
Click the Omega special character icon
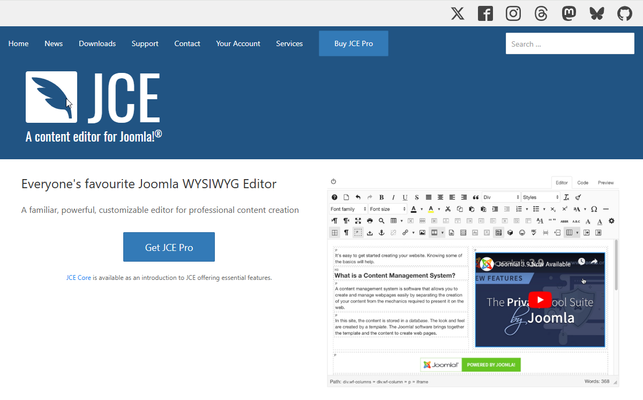tap(594, 209)
